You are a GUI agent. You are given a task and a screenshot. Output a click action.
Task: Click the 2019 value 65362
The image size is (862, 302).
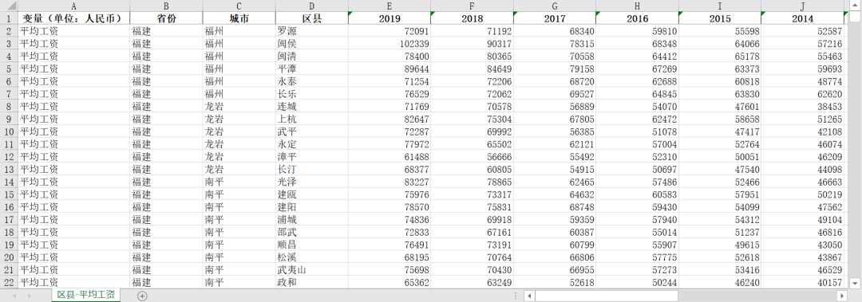389,282
